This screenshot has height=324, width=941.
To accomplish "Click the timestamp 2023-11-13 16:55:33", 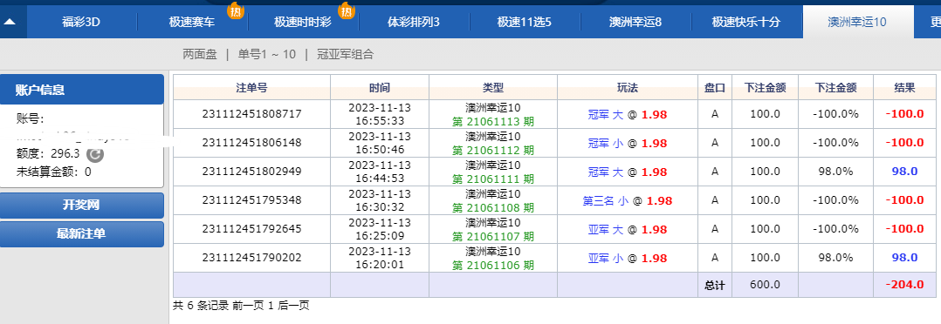I will click(x=379, y=114).
